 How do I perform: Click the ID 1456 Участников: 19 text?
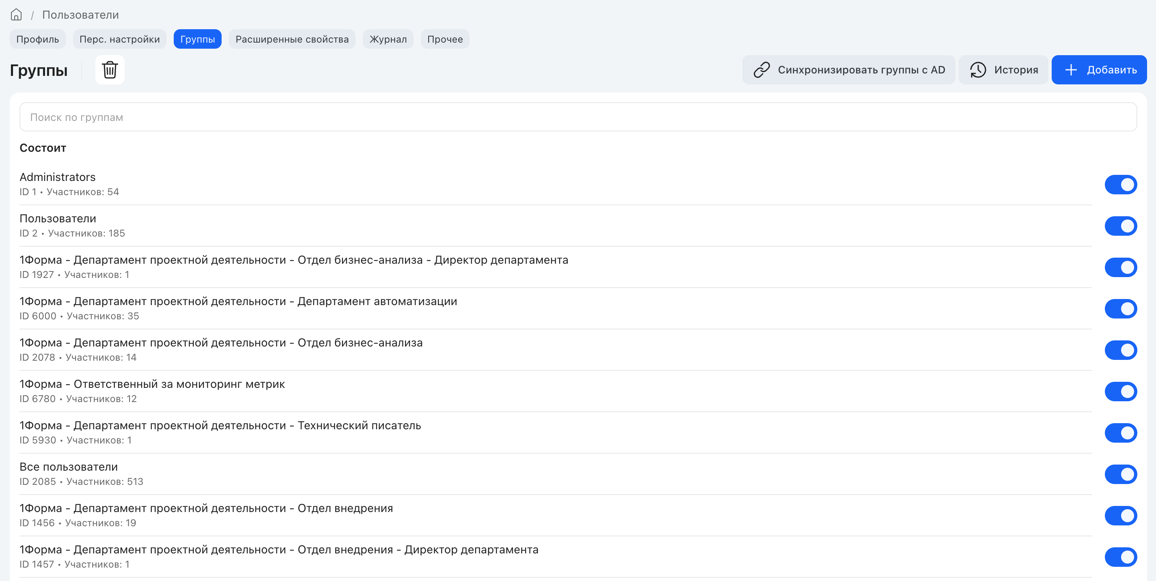(x=78, y=523)
